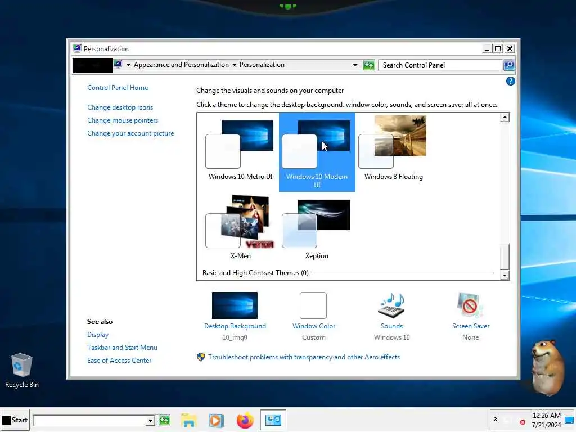The image size is (576, 432).
Task: Focus the taskbar address input field
Action: [x=89, y=420]
